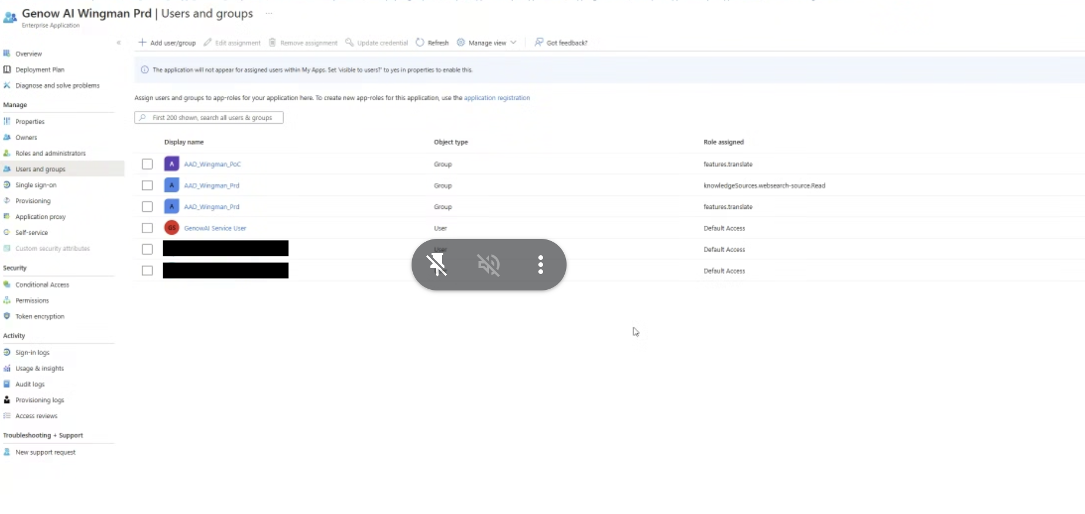
Task: Open Single sign-on settings
Action: click(36, 185)
